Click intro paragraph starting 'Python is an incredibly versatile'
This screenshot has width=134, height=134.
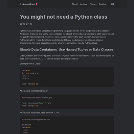tap(67, 37)
